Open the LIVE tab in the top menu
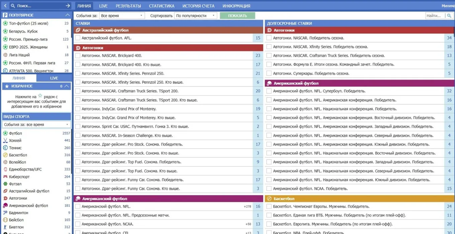 [x=103, y=6]
